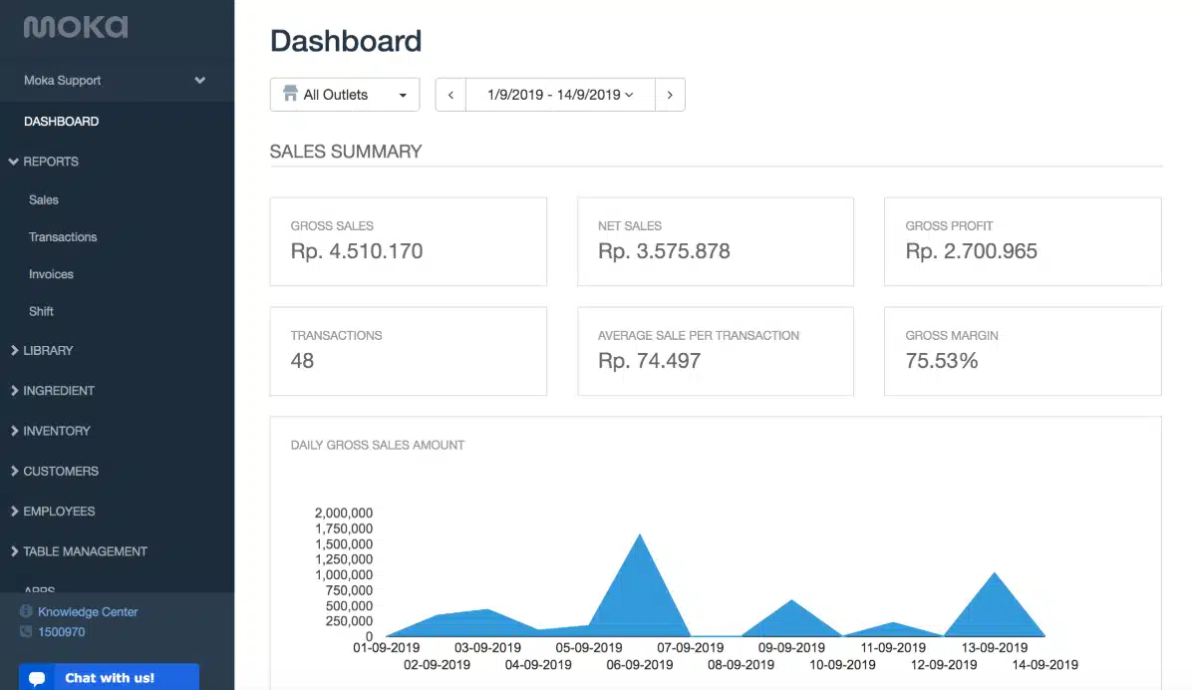Open the All Outlets dropdown
The image size is (1192, 690).
pos(345,95)
